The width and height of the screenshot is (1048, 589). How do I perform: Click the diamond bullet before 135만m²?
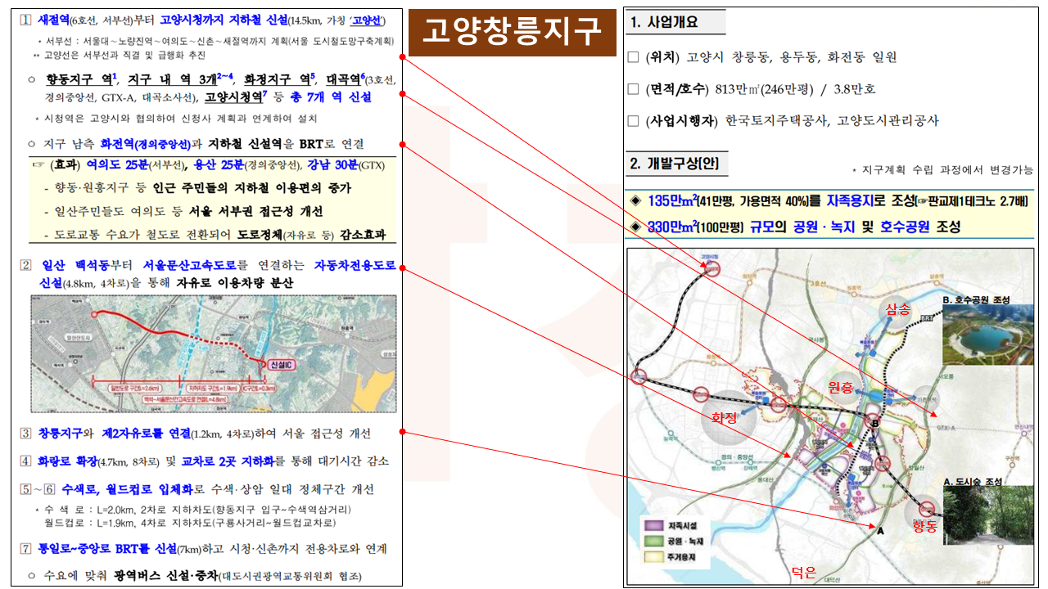[x=635, y=201]
